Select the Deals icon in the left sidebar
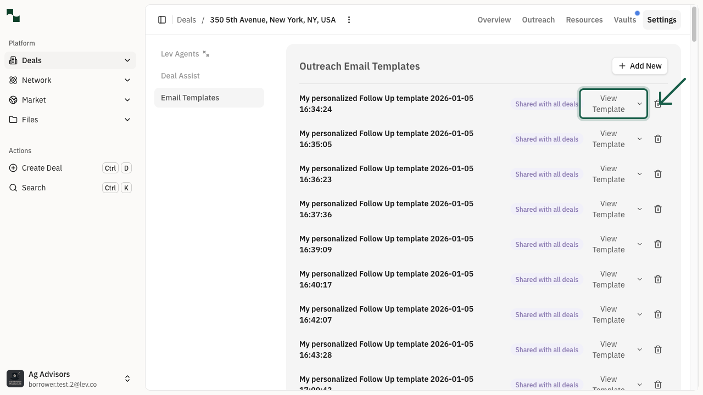 pyautogui.click(x=12, y=60)
